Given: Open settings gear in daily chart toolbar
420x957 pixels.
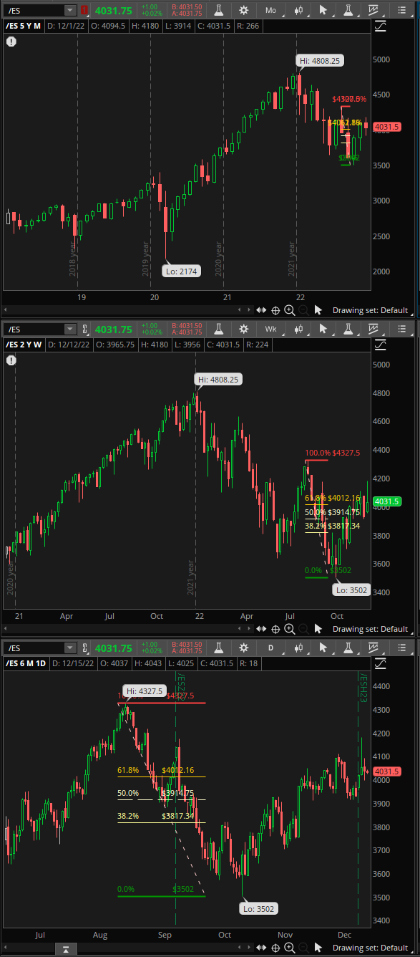Looking at the screenshot, I should coord(244,648).
